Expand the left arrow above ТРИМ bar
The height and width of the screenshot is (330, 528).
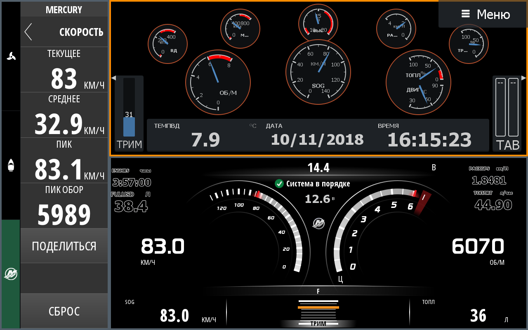113,78
